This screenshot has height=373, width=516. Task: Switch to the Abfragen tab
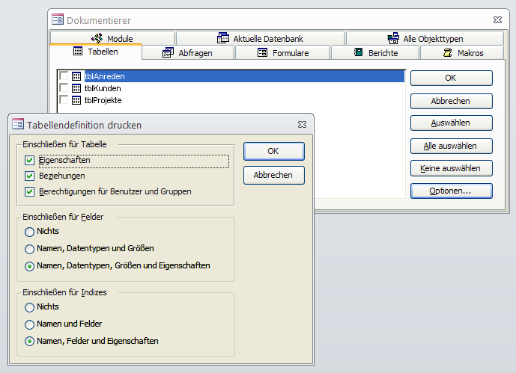pos(187,53)
